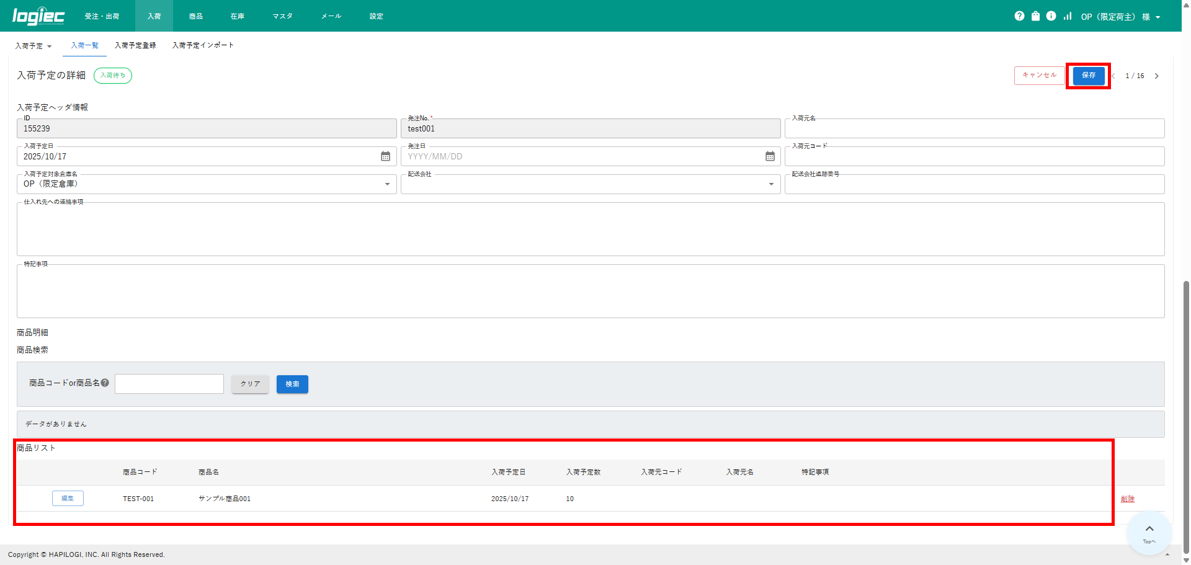Click the 編集 button for TEST-001

(x=68, y=498)
